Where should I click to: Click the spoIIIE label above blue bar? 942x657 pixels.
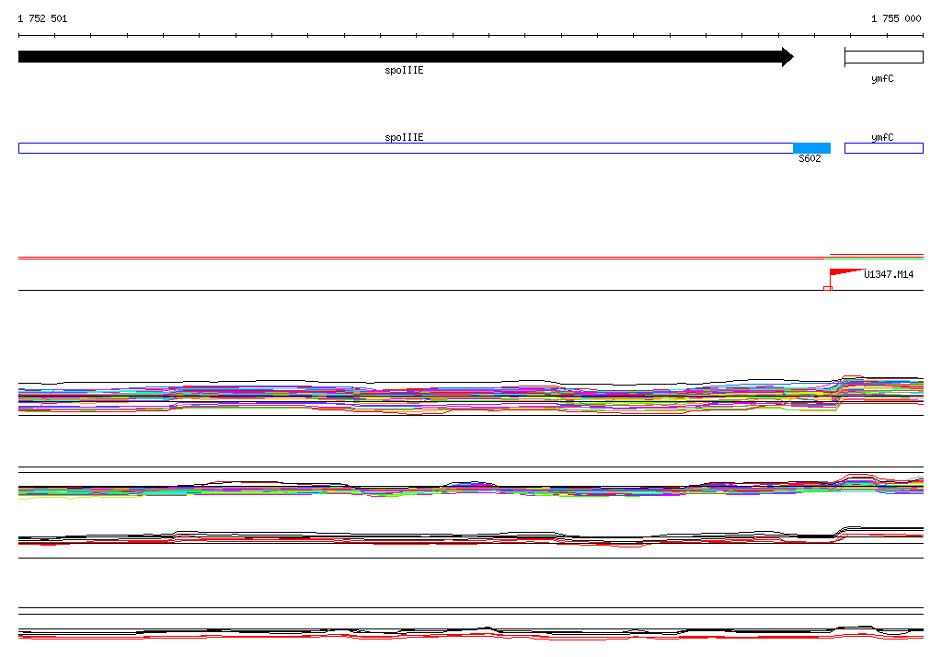click(405, 138)
